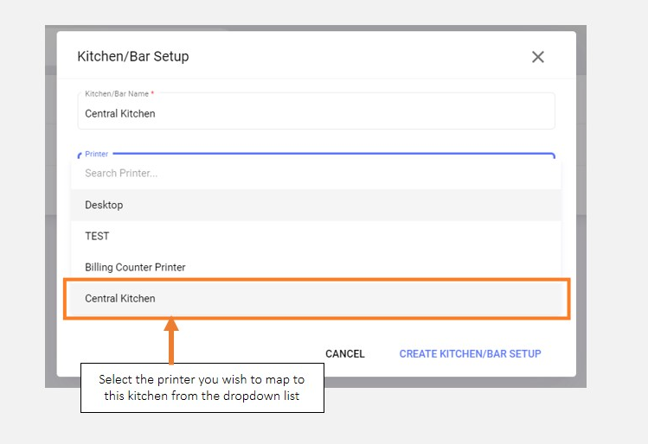Image resolution: width=648 pixels, height=444 pixels.
Task: Click the Kitchen/Bar Name field label
Action: 116,93
